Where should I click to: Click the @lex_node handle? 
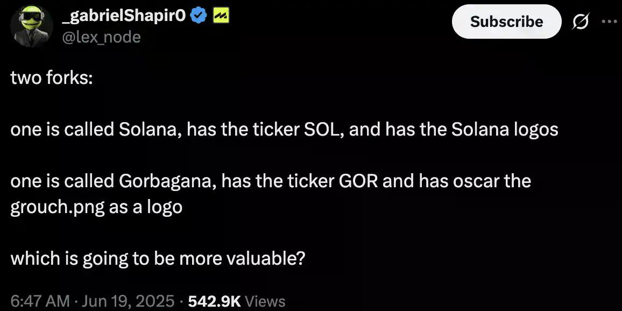tap(102, 37)
